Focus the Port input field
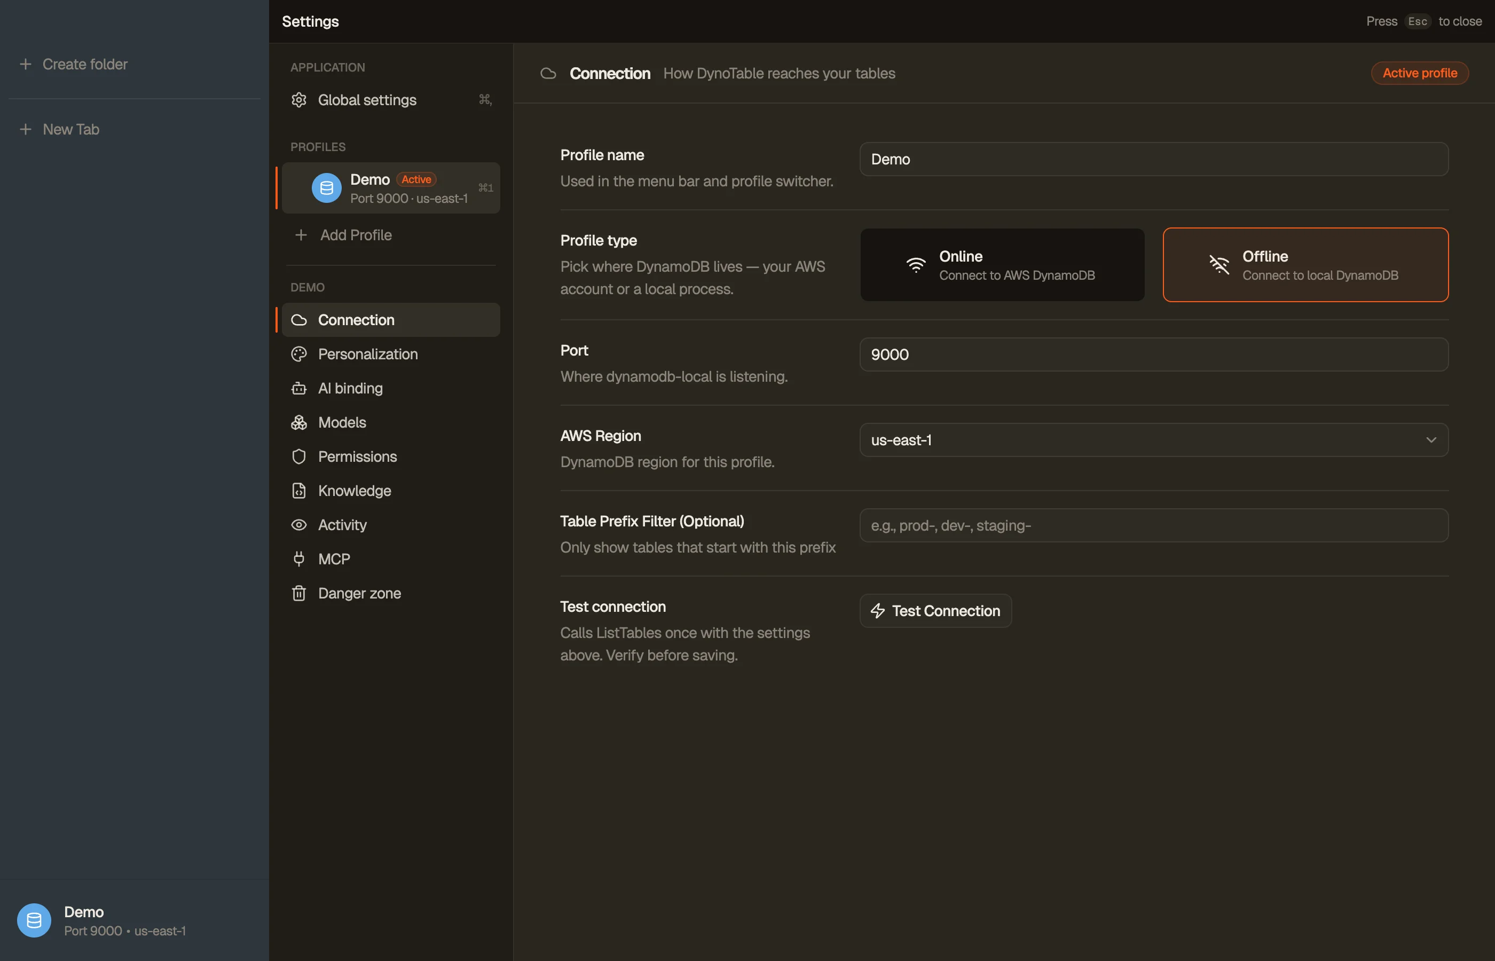The image size is (1495, 961). [x=1154, y=355]
